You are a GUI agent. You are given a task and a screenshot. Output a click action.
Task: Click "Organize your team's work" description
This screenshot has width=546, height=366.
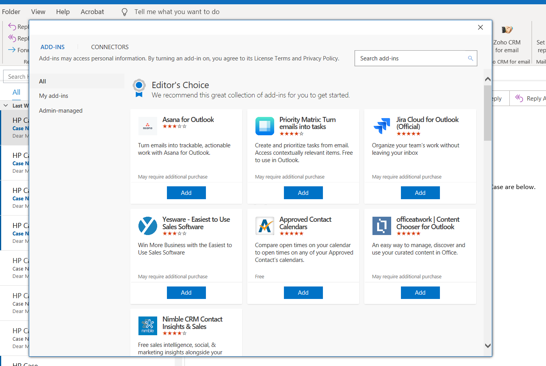point(416,149)
